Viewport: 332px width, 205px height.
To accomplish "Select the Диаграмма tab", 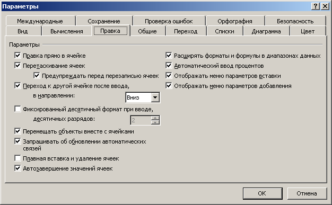I will click(266, 31).
